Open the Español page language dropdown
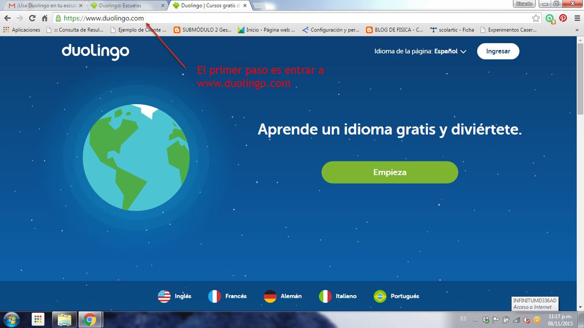This screenshot has width=584, height=328. point(450,51)
